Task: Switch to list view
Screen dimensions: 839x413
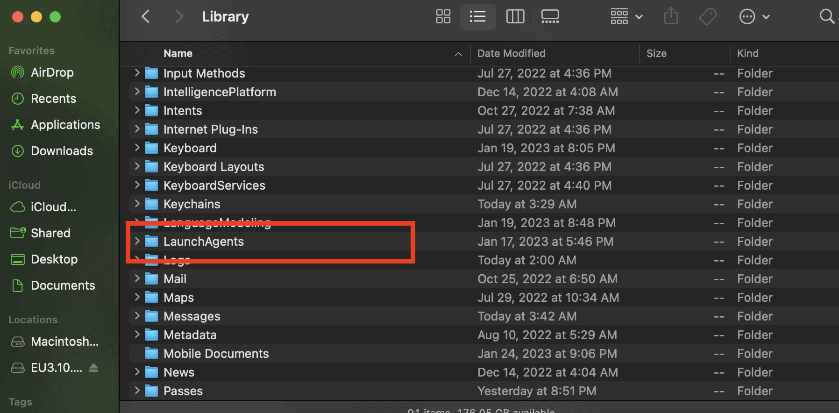Action: 477,17
